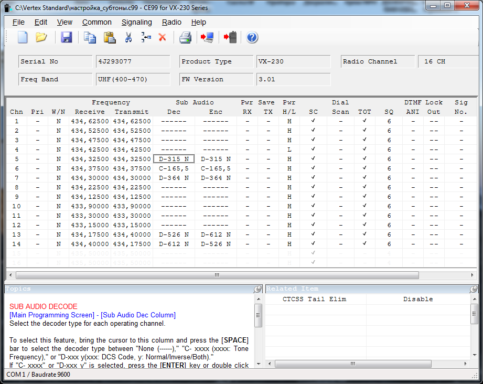The width and height of the screenshot is (483, 384).
Task: Select the Enc cell C-165,5 for channel 6
Action: pyautogui.click(x=216, y=168)
